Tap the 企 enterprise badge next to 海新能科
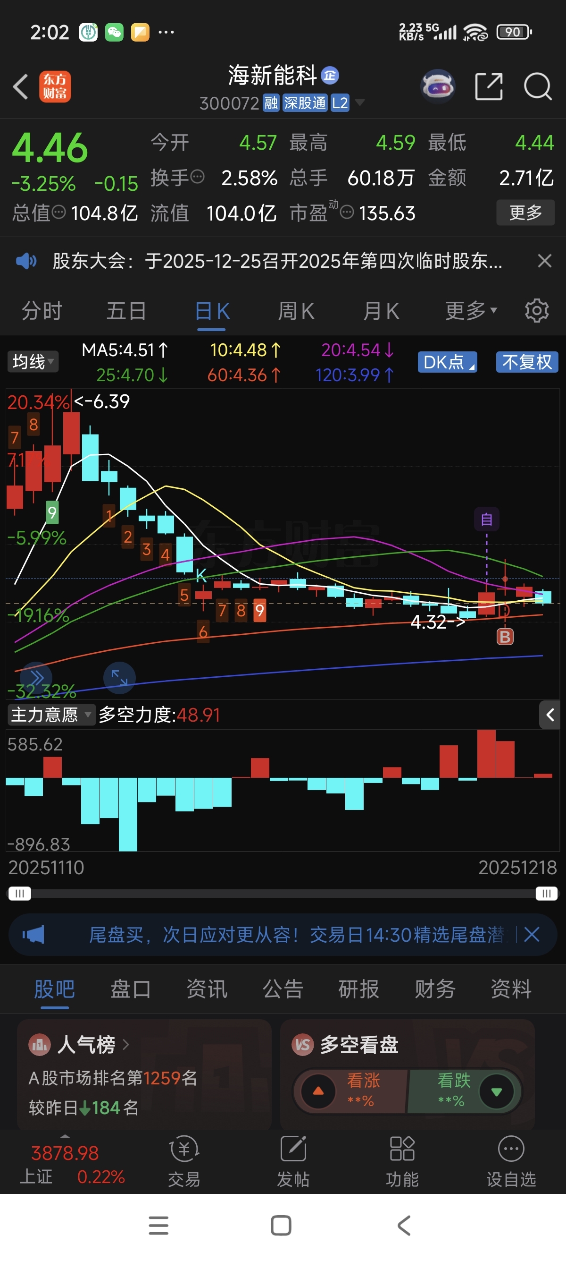Screen dimensions: 566x1261 pyautogui.click(x=330, y=75)
